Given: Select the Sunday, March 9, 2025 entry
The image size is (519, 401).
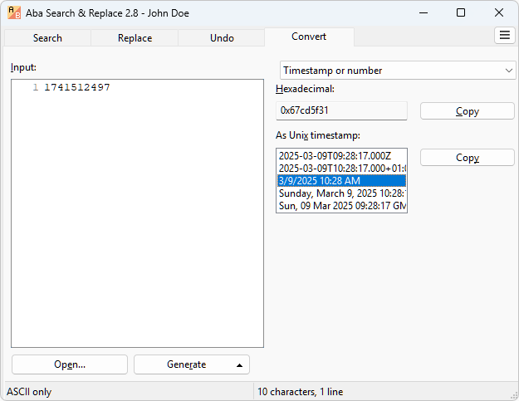Looking at the screenshot, I should (341, 193).
